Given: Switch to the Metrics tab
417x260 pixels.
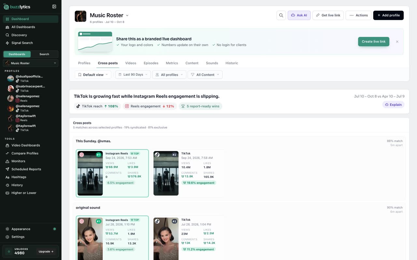Looking at the screenshot, I should tap(172, 63).
